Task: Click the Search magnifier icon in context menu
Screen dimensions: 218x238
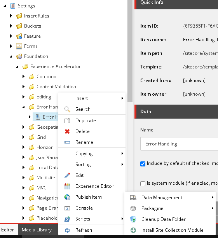Action: tap(67, 109)
